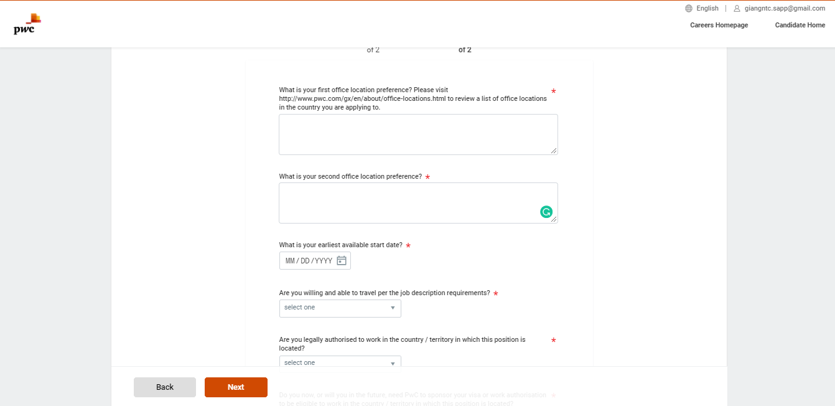Focus the first office location preference field
Viewport: 835px width, 406px height.
pyautogui.click(x=417, y=134)
